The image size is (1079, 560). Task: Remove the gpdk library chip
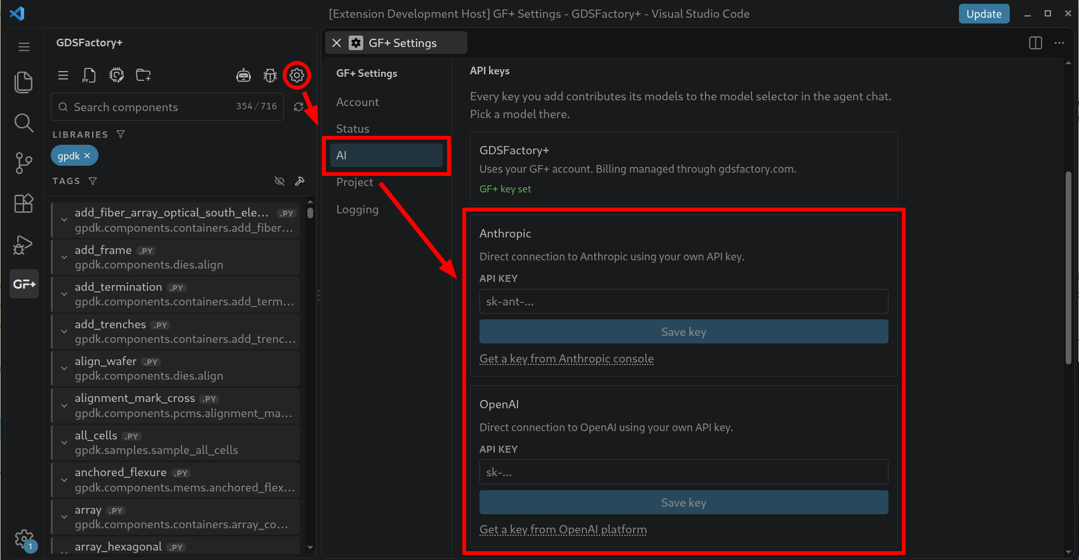87,156
